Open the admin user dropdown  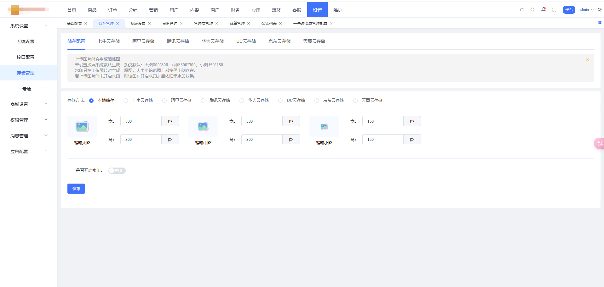[586, 10]
